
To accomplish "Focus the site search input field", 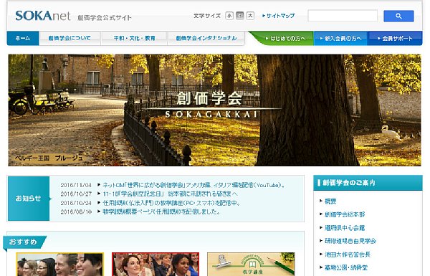I will [343, 16].
